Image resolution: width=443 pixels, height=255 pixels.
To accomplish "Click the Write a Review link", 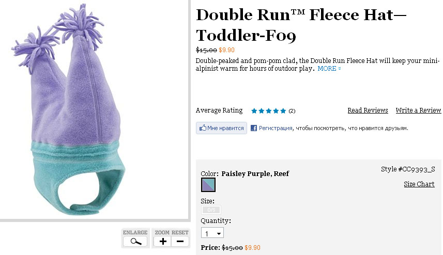I will pos(418,110).
